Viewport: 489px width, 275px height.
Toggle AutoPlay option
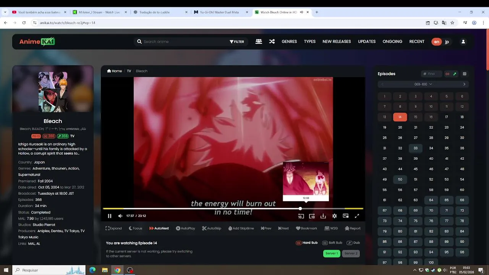[185, 228]
